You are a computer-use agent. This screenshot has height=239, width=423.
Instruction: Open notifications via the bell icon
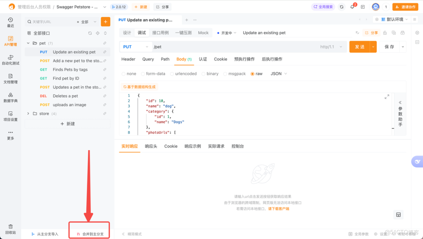click(352, 7)
